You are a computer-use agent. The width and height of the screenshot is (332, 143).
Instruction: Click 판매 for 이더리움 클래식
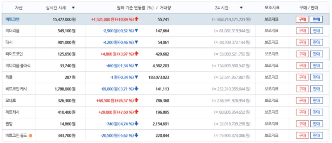[x=316, y=66]
